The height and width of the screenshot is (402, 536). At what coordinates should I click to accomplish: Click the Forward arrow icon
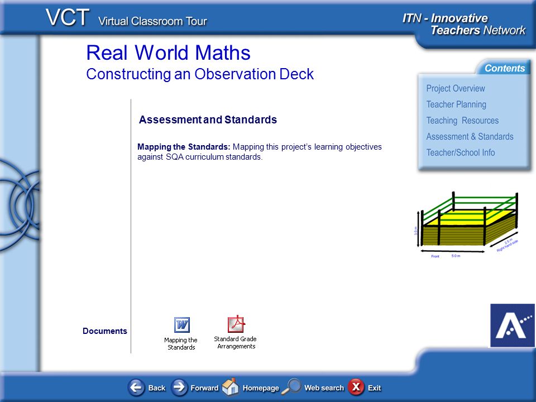[x=179, y=387]
